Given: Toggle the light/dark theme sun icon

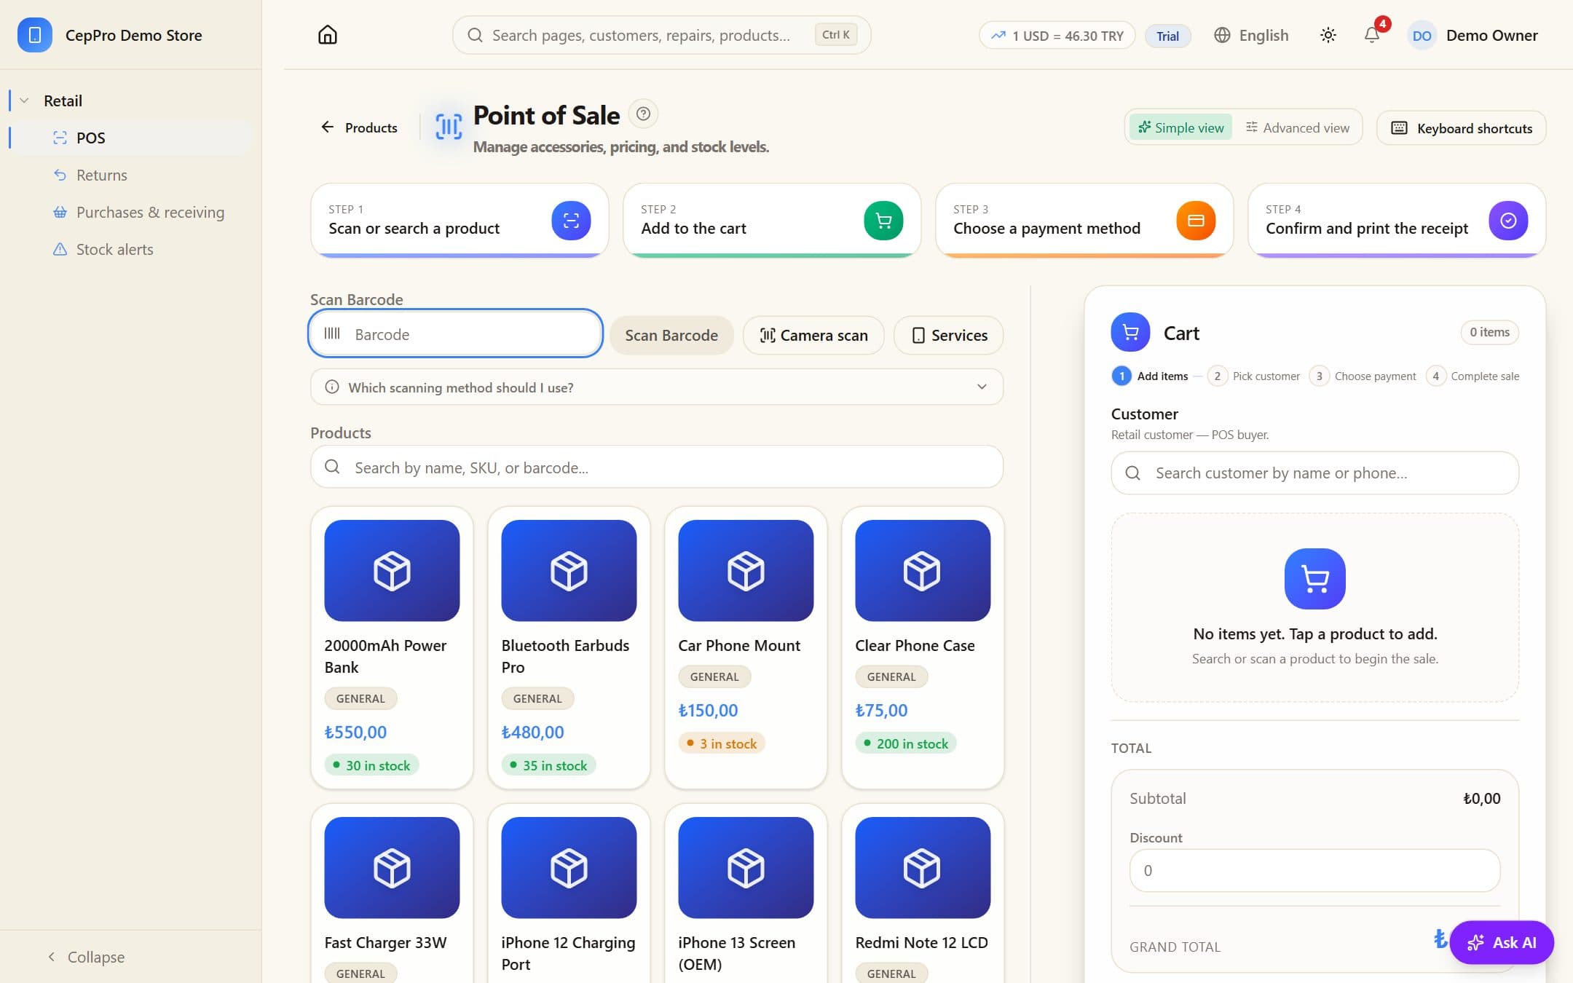Looking at the screenshot, I should point(1328,35).
